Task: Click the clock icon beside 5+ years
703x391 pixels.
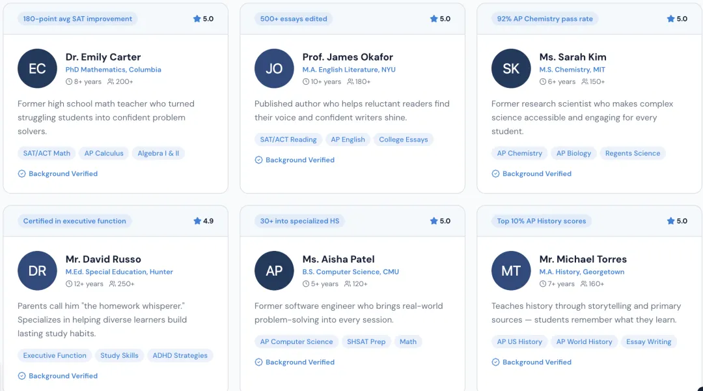Action: pyautogui.click(x=305, y=283)
